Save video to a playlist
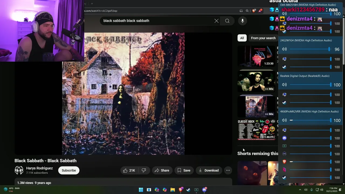The height and width of the screenshot is (194, 345). point(184,170)
